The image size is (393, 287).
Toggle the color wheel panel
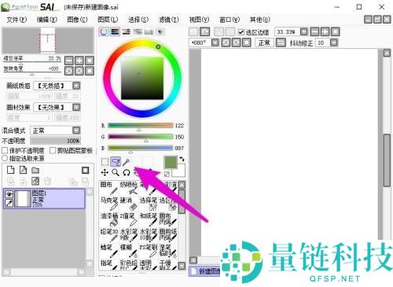point(104,31)
